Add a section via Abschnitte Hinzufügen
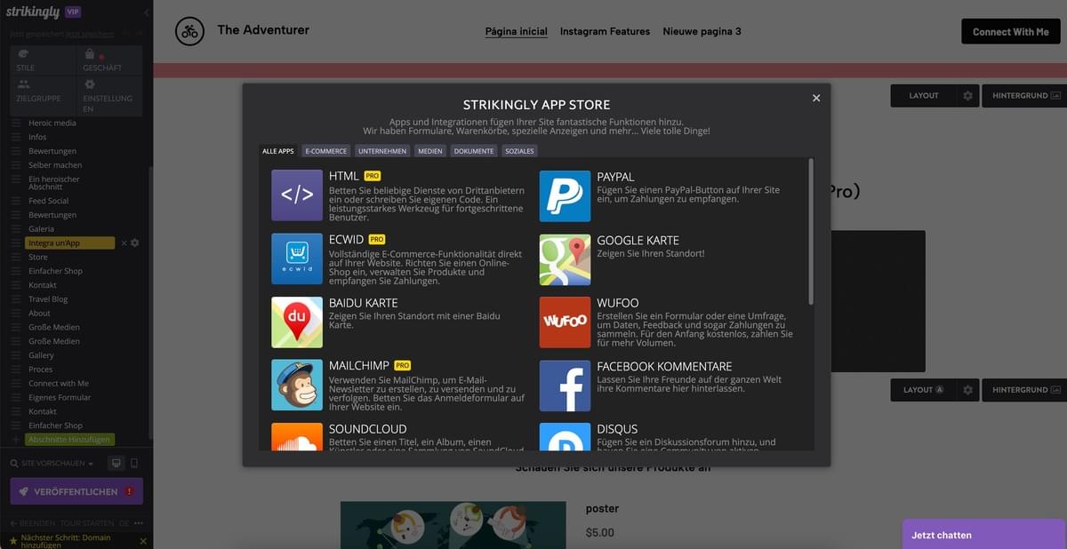The height and width of the screenshot is (549, 1067). pyautogui.click(x=69, y=440)
